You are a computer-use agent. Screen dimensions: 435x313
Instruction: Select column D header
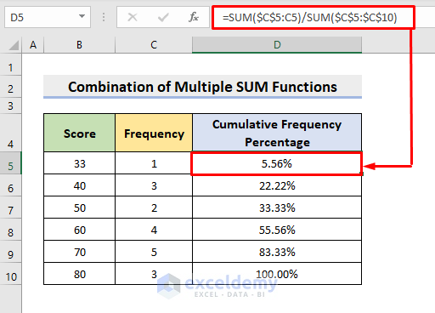pos(277,45)
